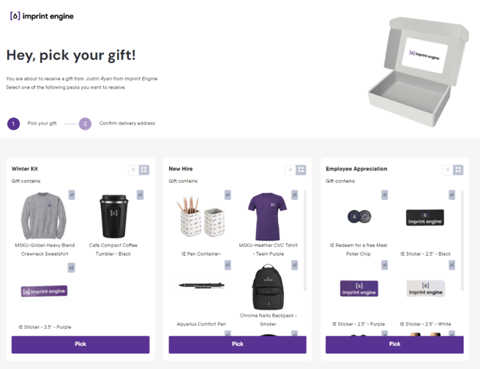Select single-item view for Employee Appreciation

pos(448,170)
